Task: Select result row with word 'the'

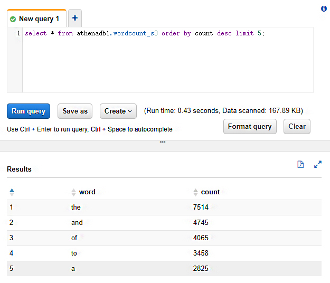Action: click(x=76, y=207)
